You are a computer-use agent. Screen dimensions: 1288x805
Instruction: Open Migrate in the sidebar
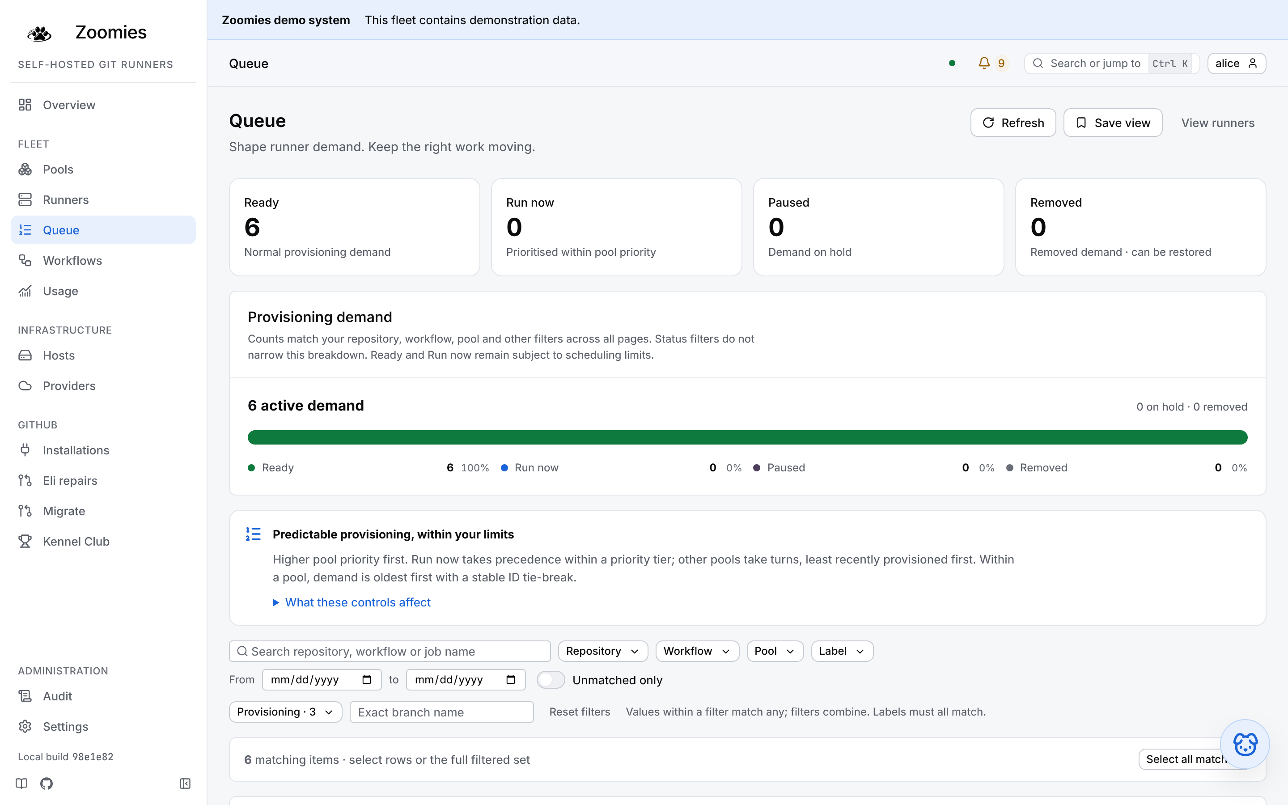click(x=103, y=511)
